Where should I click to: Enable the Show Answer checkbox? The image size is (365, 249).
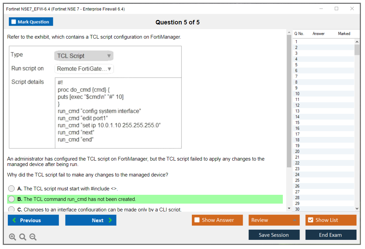coord(197,220)
